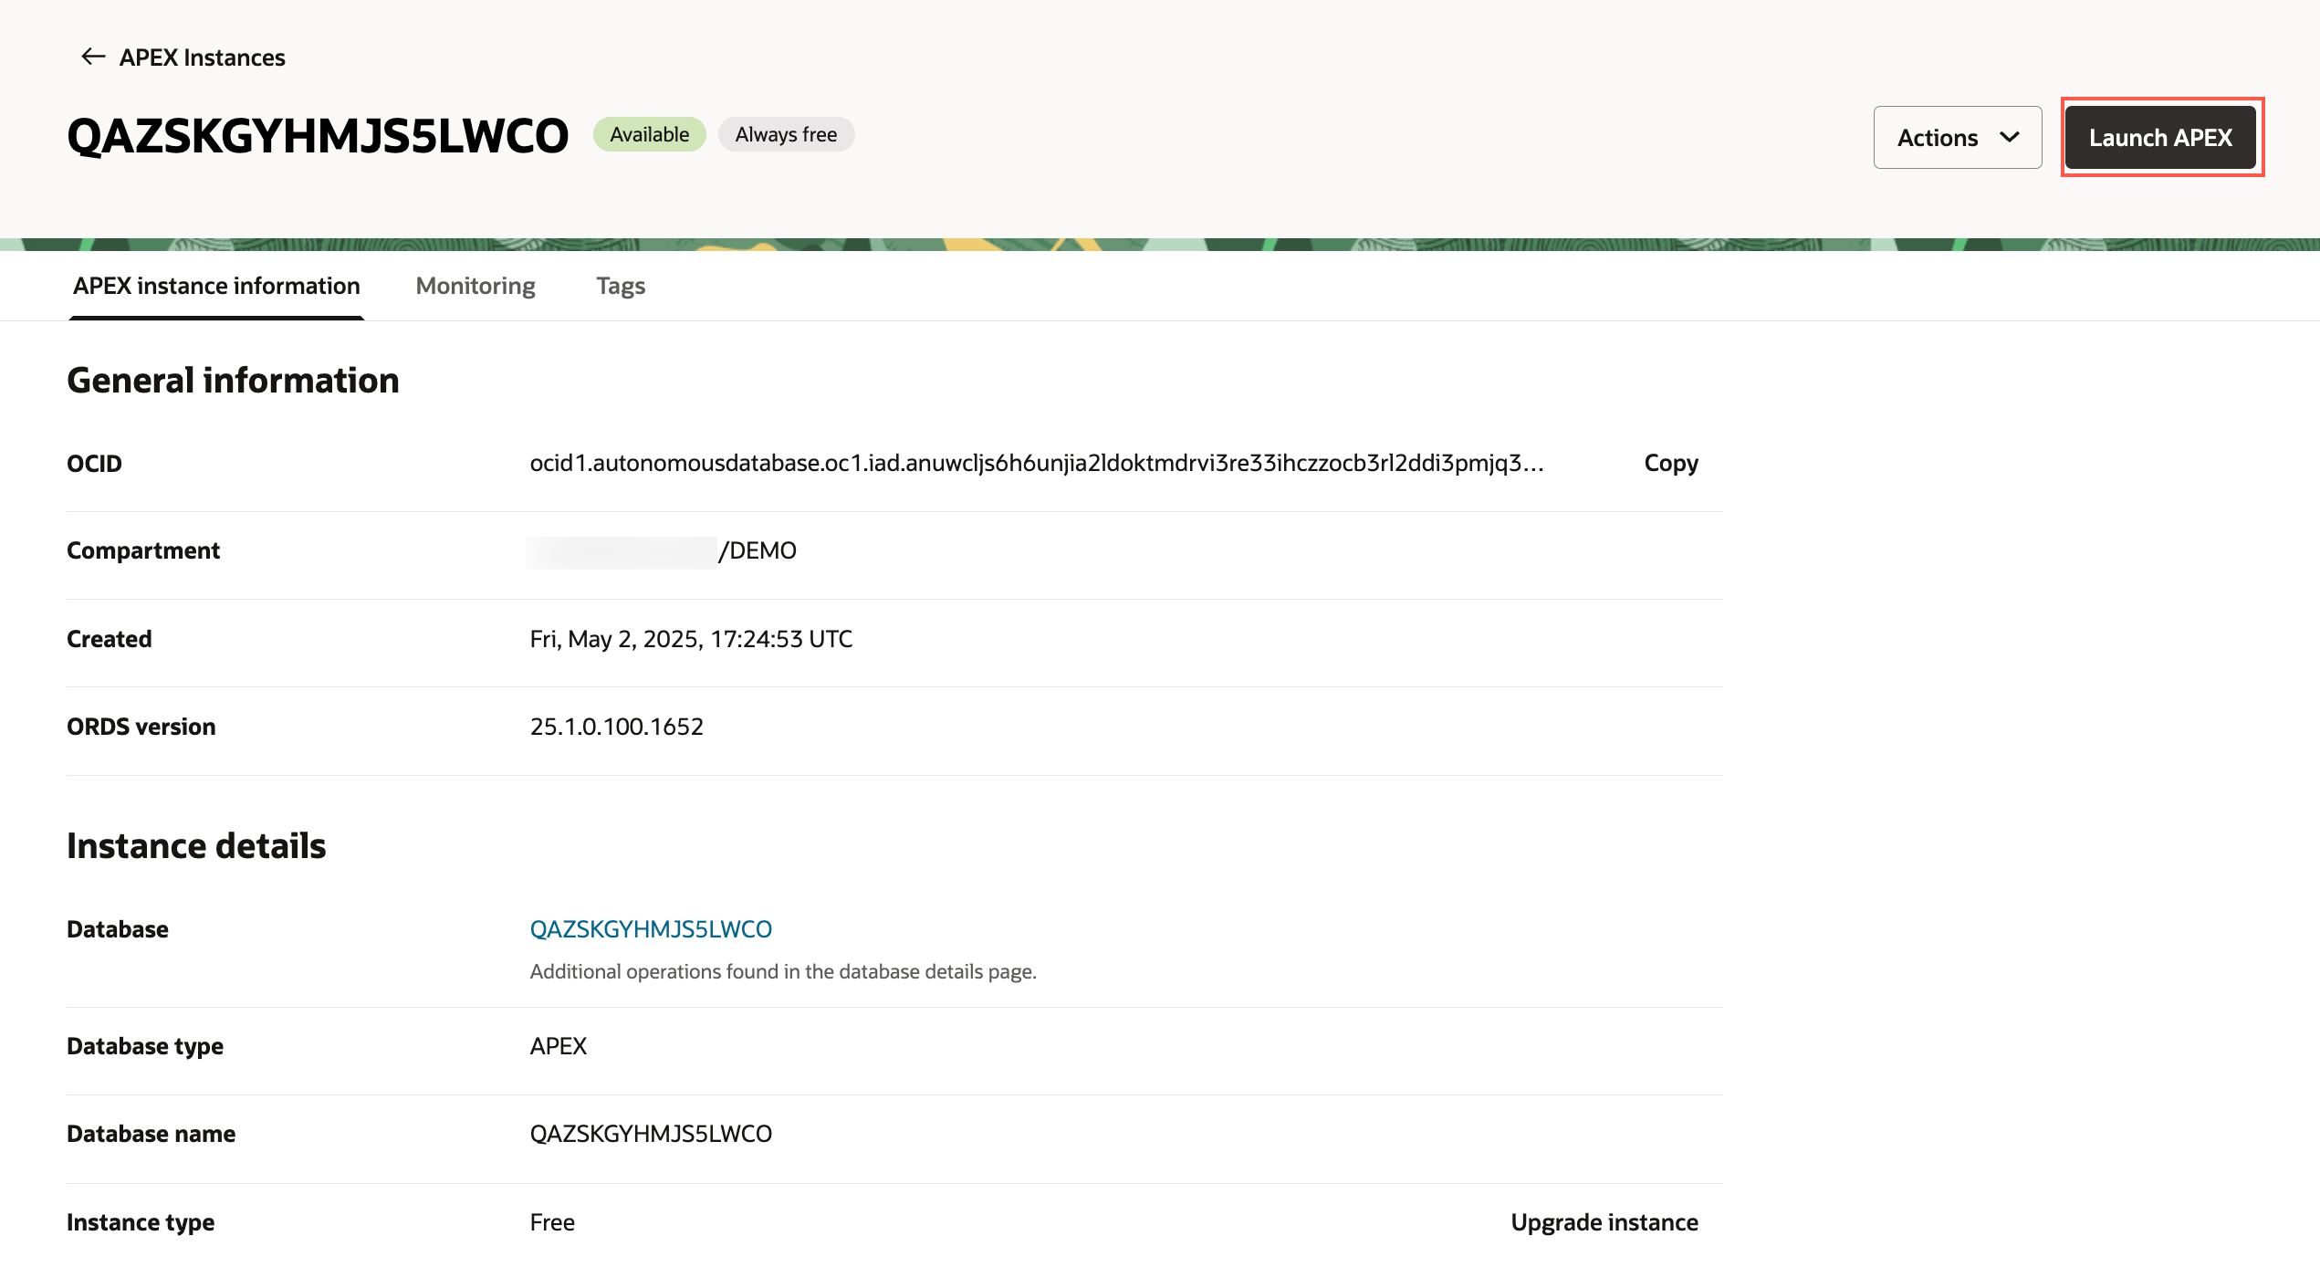Click the /DEMO compartment value

point(758,550)
